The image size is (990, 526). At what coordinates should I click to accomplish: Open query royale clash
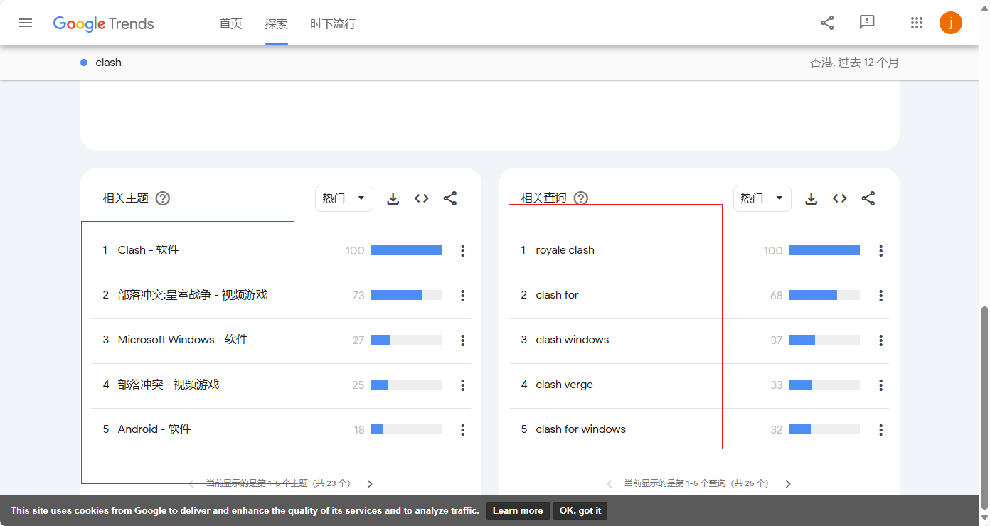point(565,250)
